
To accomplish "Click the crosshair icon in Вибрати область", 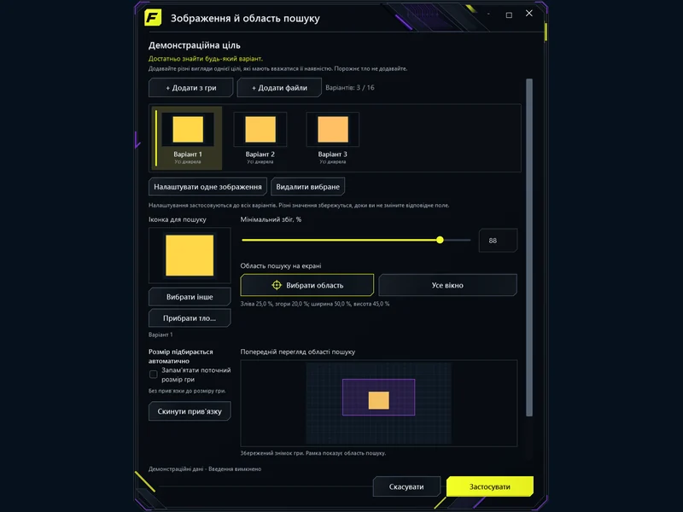I will 277,285.
